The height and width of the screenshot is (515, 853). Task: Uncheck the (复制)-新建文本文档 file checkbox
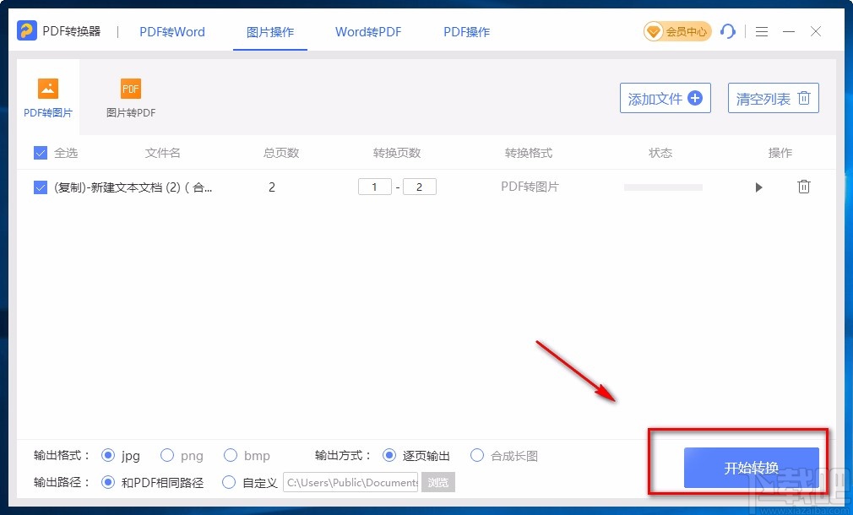[x=39, y=187]
